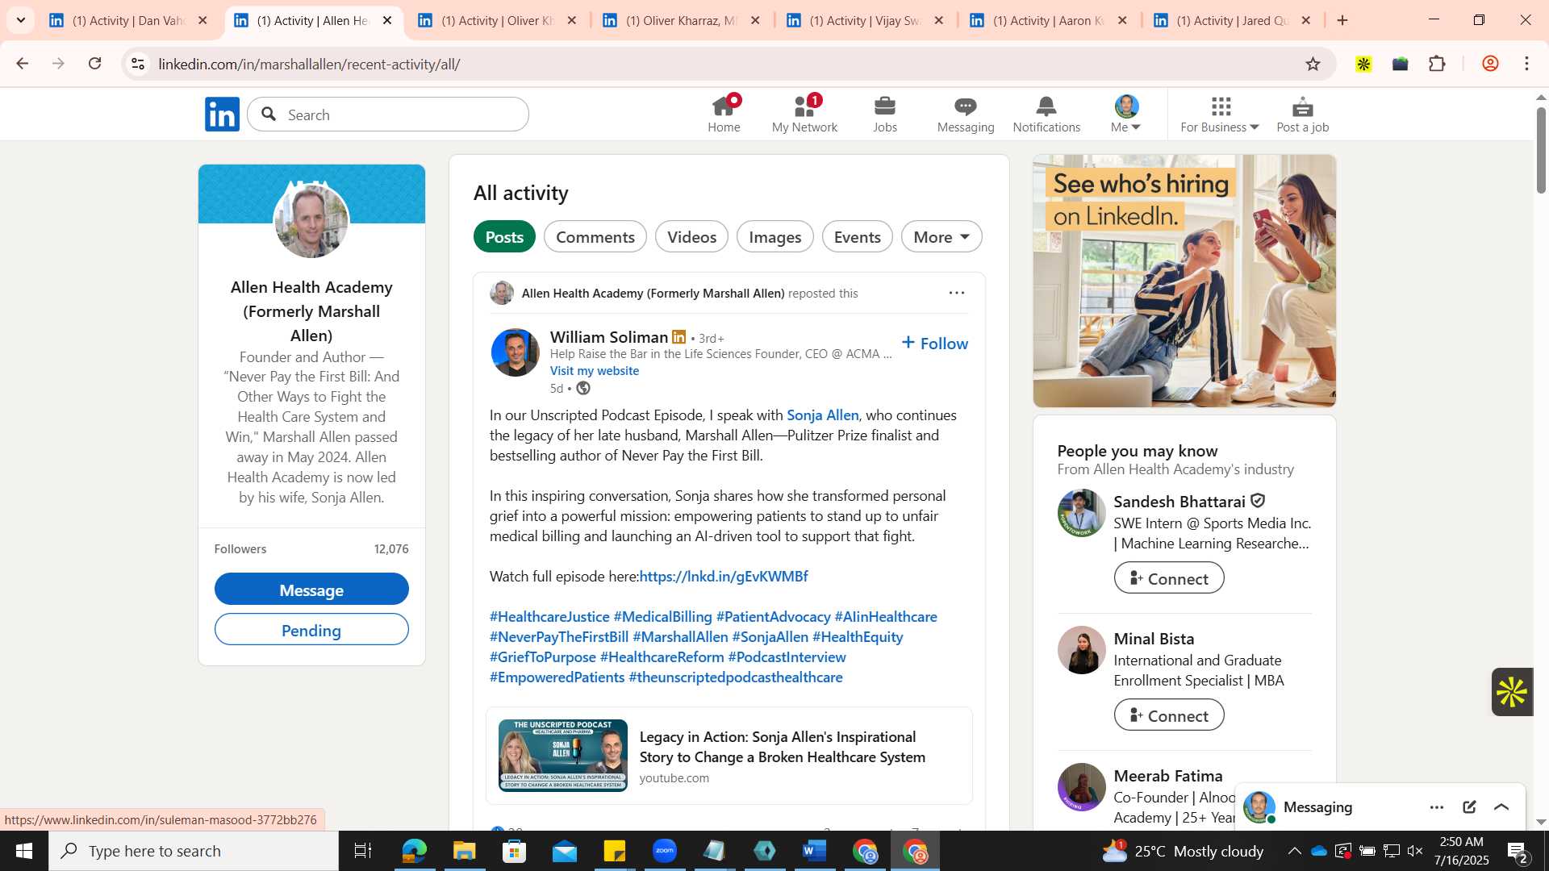View site information icon in address bar
1549x871 pixels.
pos(138,64)
